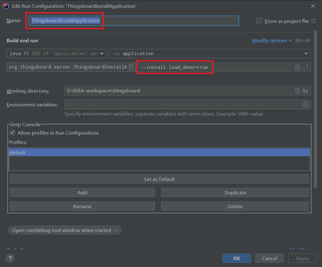Click the IntelliJ IDEA icon in the title bar
The image size is (322, 267).
pos(6,6)
